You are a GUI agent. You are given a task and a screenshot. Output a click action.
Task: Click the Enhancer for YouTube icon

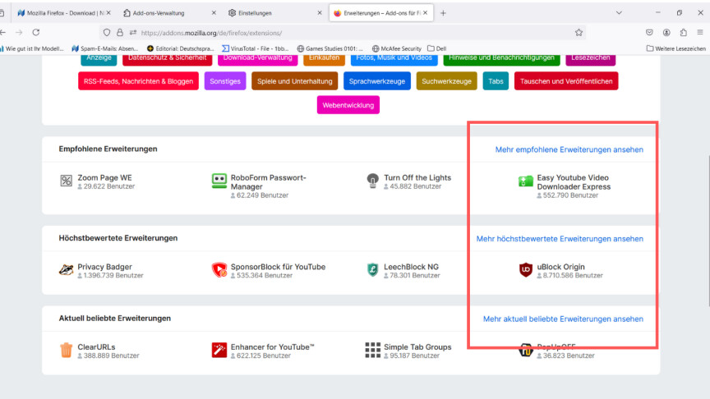pos(219,350)
